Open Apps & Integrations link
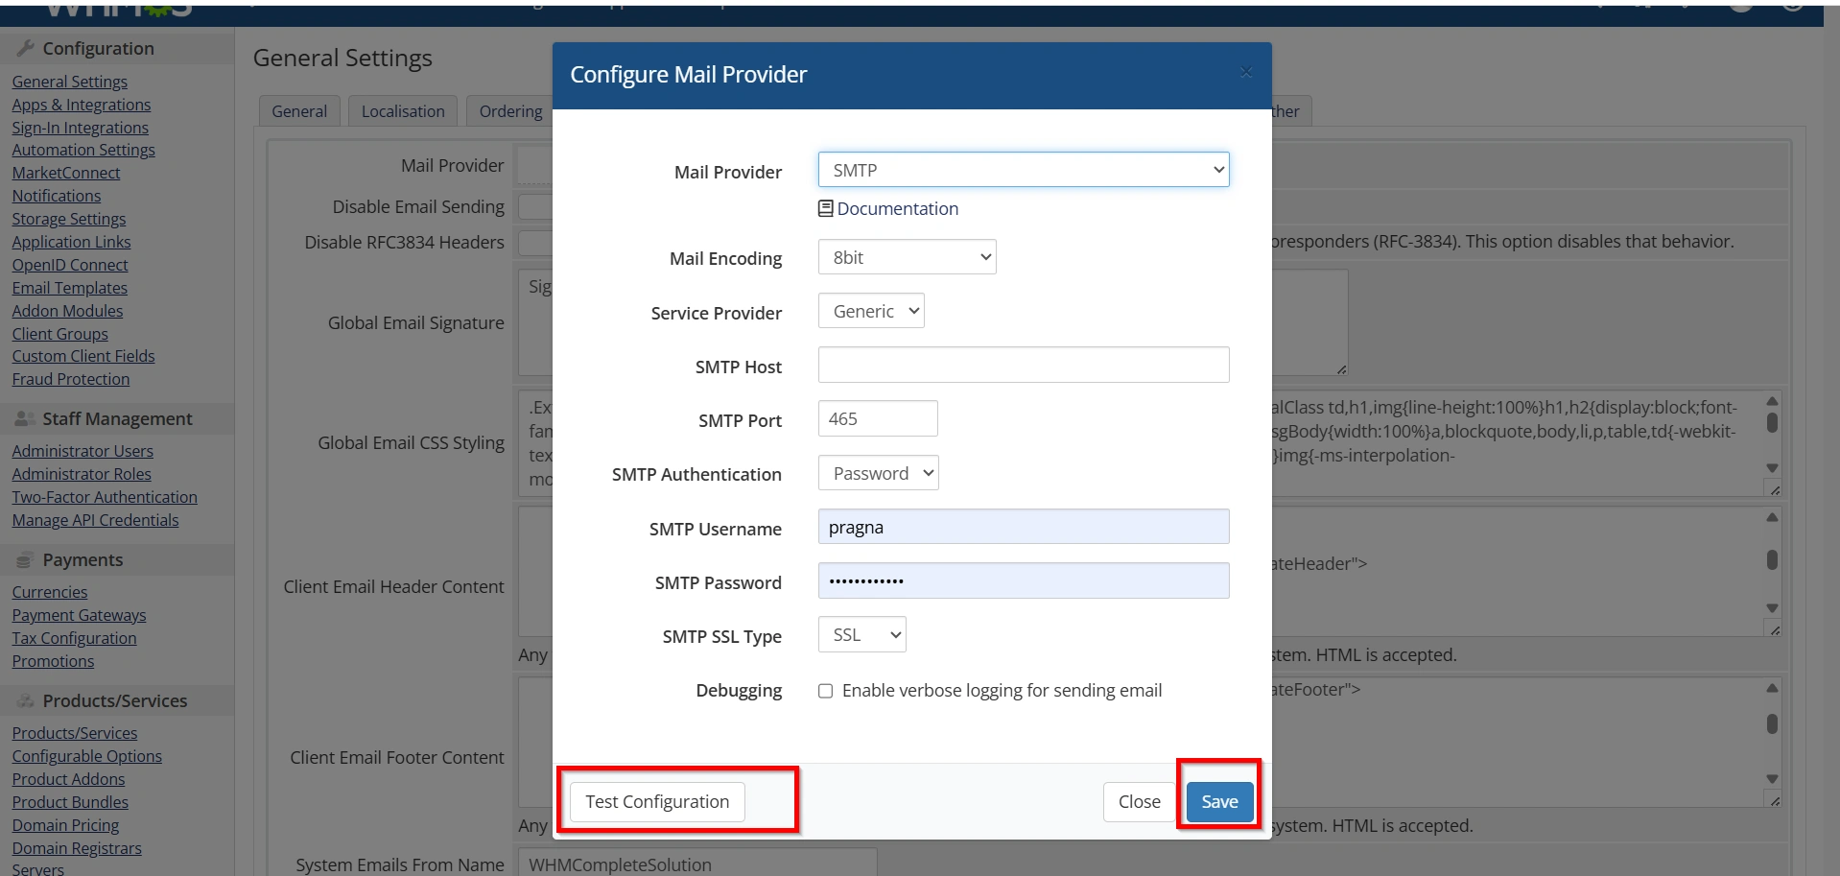Viewport: 1840px width, 876px height. click(x=81, y=105)
